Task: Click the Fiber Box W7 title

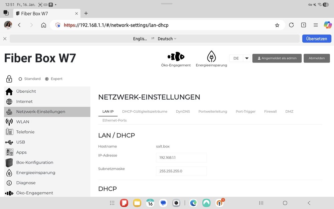Action: coord(40,58)
